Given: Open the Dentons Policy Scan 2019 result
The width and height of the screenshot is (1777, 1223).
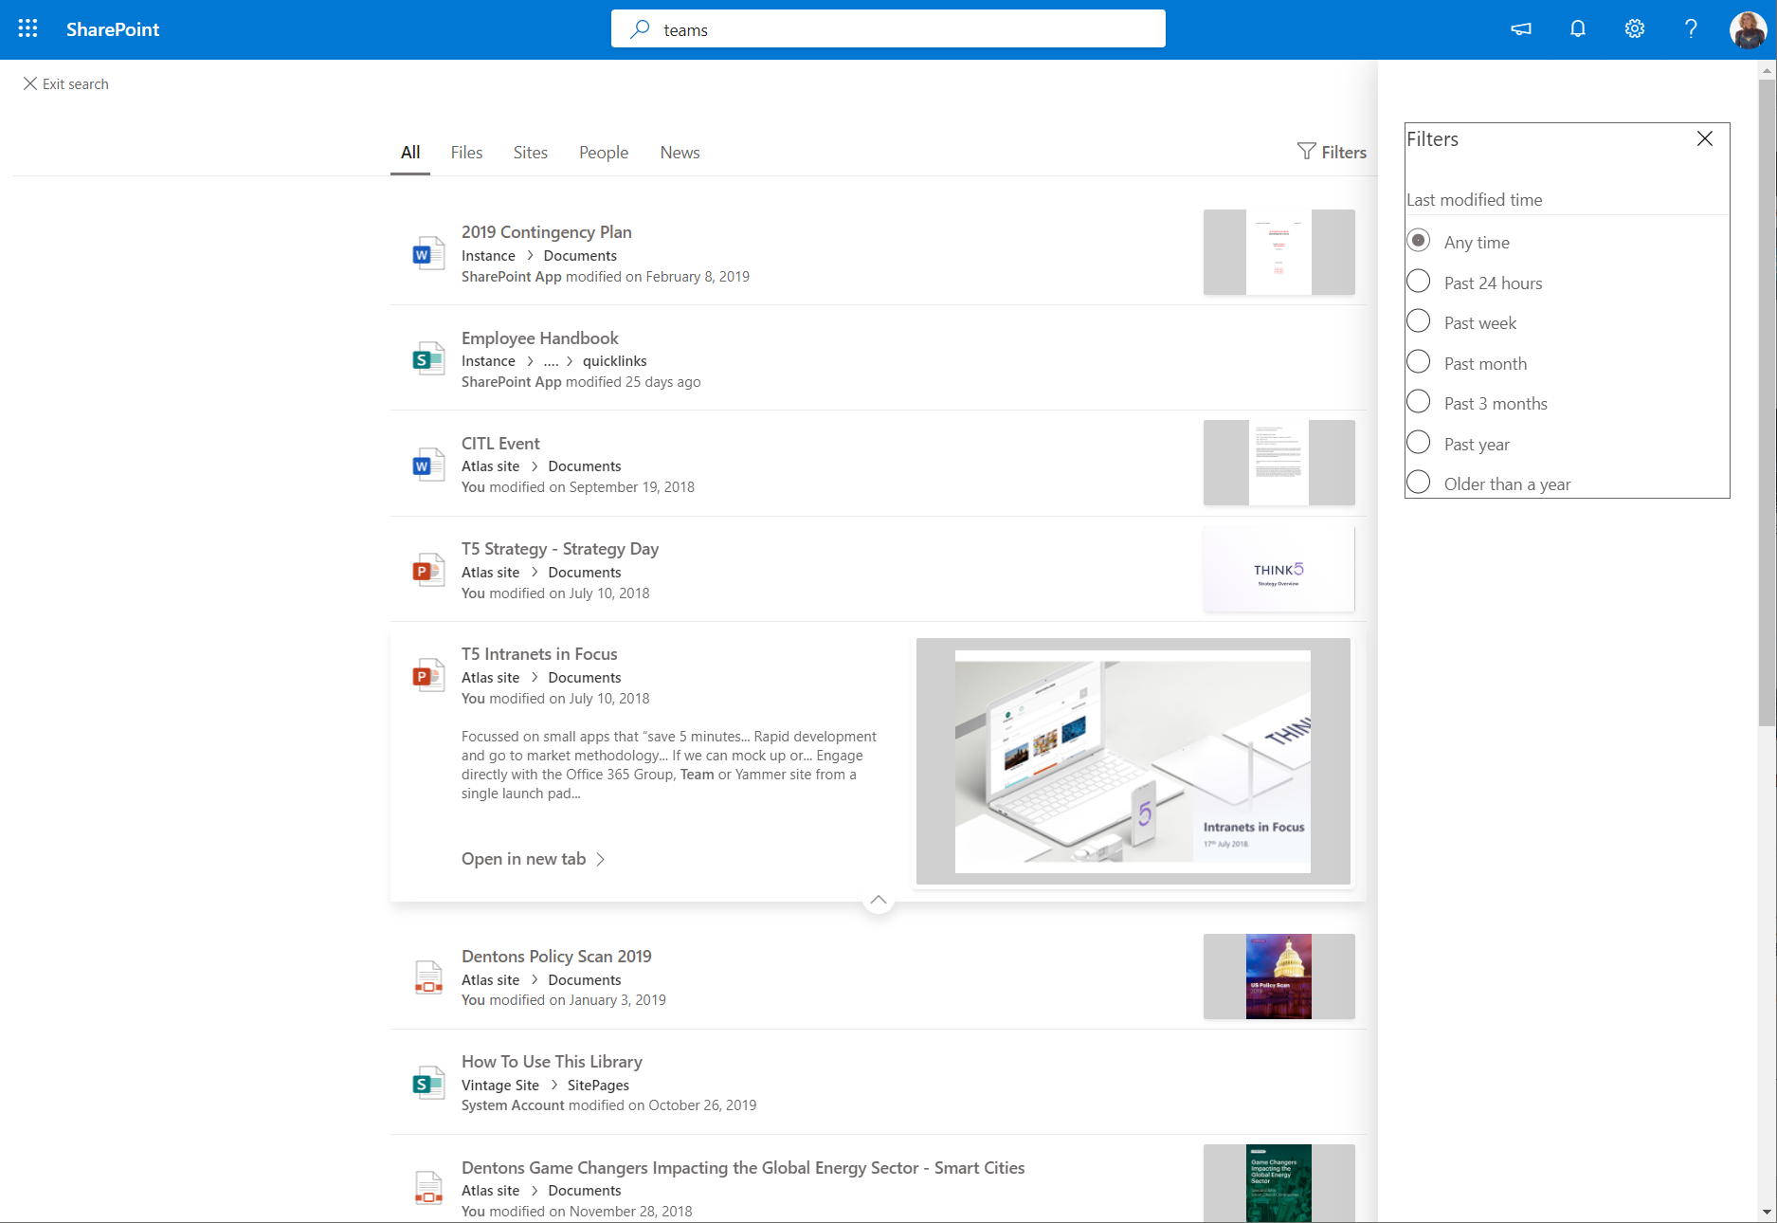Looking at the screenshot, I should [556, 957].
